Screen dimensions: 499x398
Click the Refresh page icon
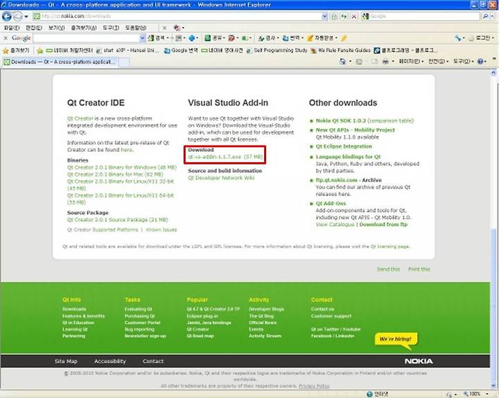(344, 16)
